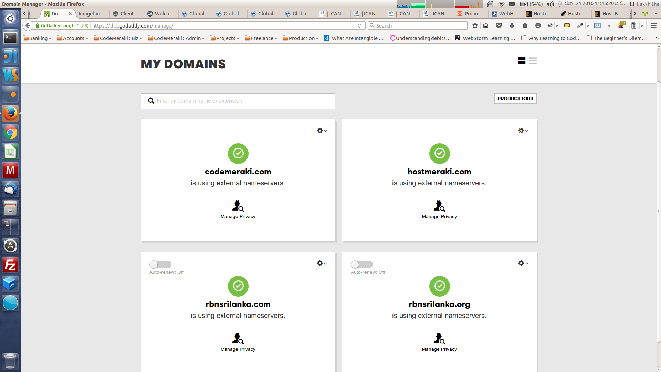Screen dimensions: 661x372
Task: Go back to previous page
Action: pos(28,25)
